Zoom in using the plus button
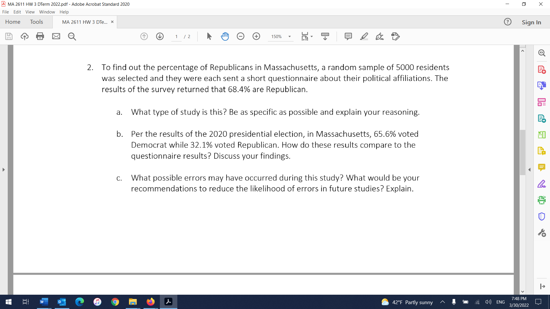Screen dimensions: 550x309 (x=256, y=36)
